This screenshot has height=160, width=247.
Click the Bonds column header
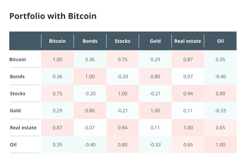click(90, 41)
